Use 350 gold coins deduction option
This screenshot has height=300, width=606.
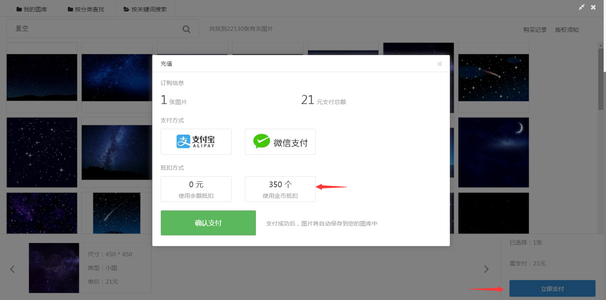point(280,189)
